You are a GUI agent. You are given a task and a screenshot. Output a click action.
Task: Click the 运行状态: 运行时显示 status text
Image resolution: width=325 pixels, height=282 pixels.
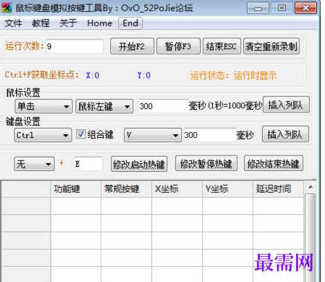tap(233, 75)
